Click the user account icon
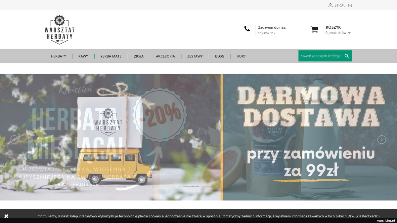 click(330, 5)
